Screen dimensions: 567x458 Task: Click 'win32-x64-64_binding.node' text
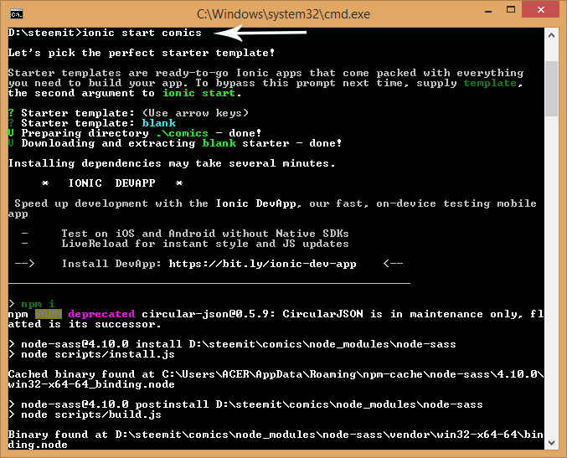91,384
